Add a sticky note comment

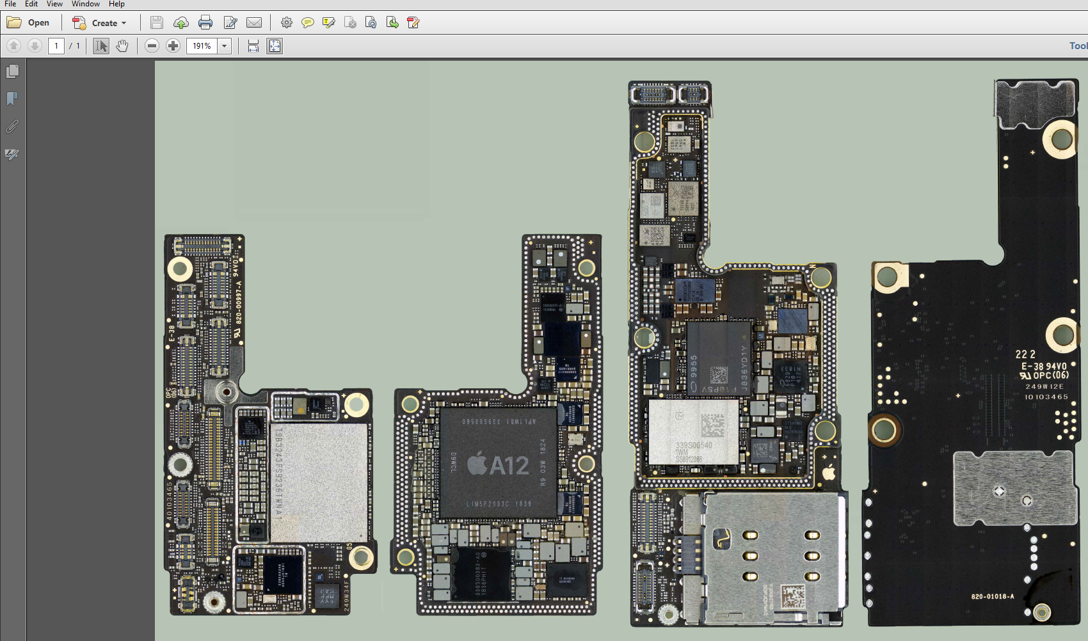pyautogui.click(x=308, y=23)
